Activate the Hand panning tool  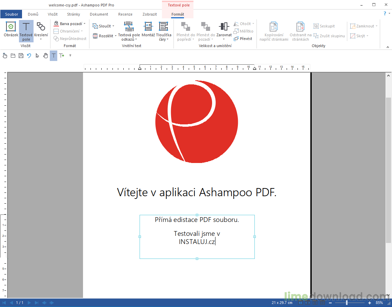pos(45,56)
